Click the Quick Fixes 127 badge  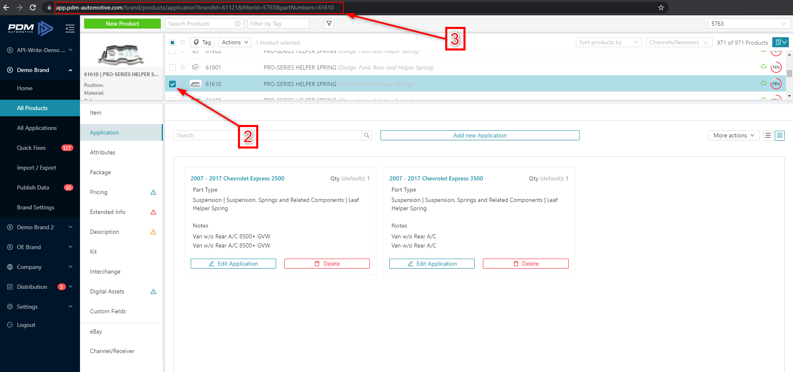coord(67,148)
